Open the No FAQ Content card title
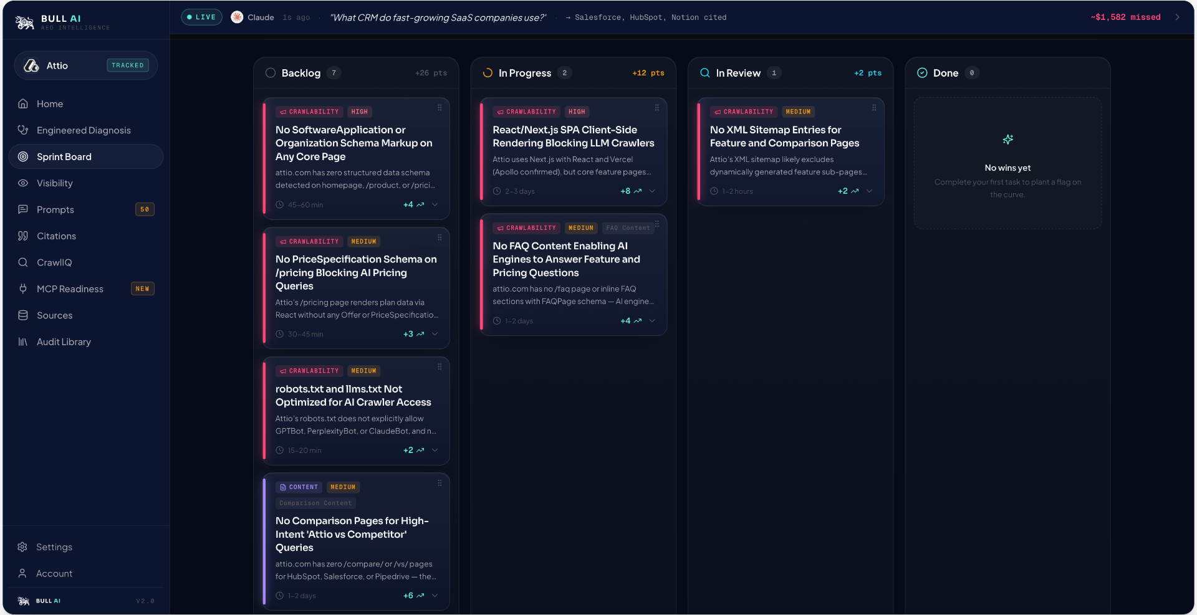The width and height of the screenshot is (1197, 615). click(x=566, y=259)
